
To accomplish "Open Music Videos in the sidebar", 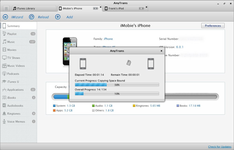I will click(18, 66).
